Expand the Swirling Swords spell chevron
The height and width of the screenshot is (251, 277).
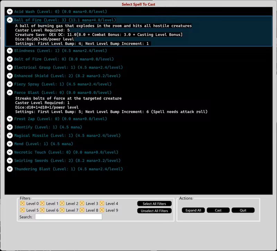[10, 161]
